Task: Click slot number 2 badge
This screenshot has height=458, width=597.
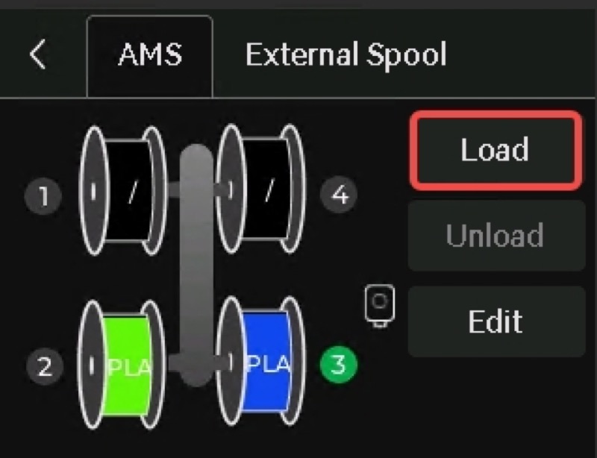Action: click(x=45, y=367)
